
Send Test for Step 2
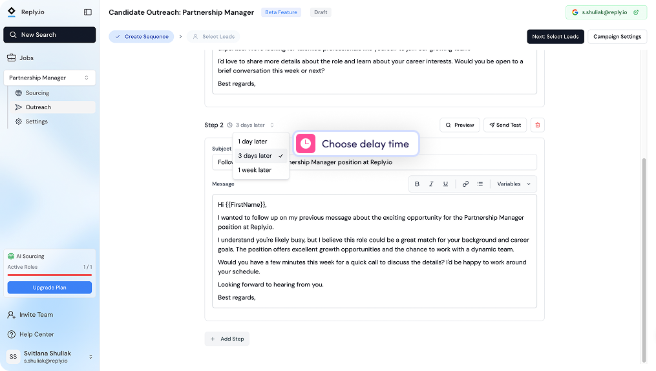505,125
